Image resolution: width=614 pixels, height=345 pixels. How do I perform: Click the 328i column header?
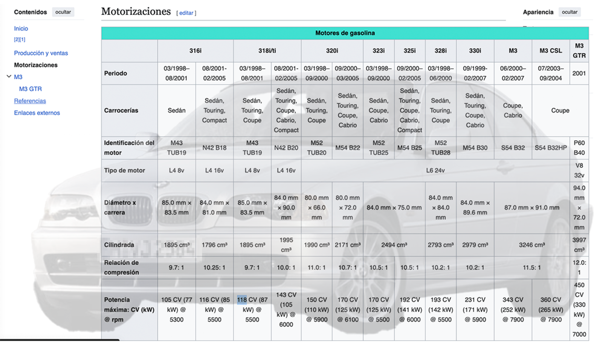pos(441,51)
